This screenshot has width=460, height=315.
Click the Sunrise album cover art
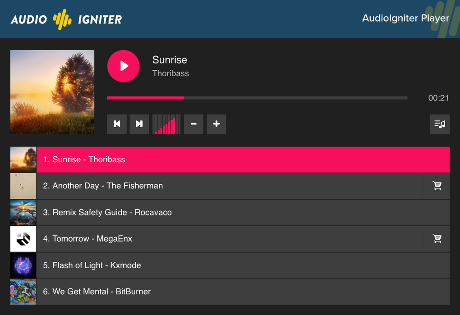point(52,91)
